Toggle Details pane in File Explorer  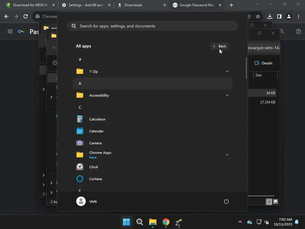pos(264,63)
